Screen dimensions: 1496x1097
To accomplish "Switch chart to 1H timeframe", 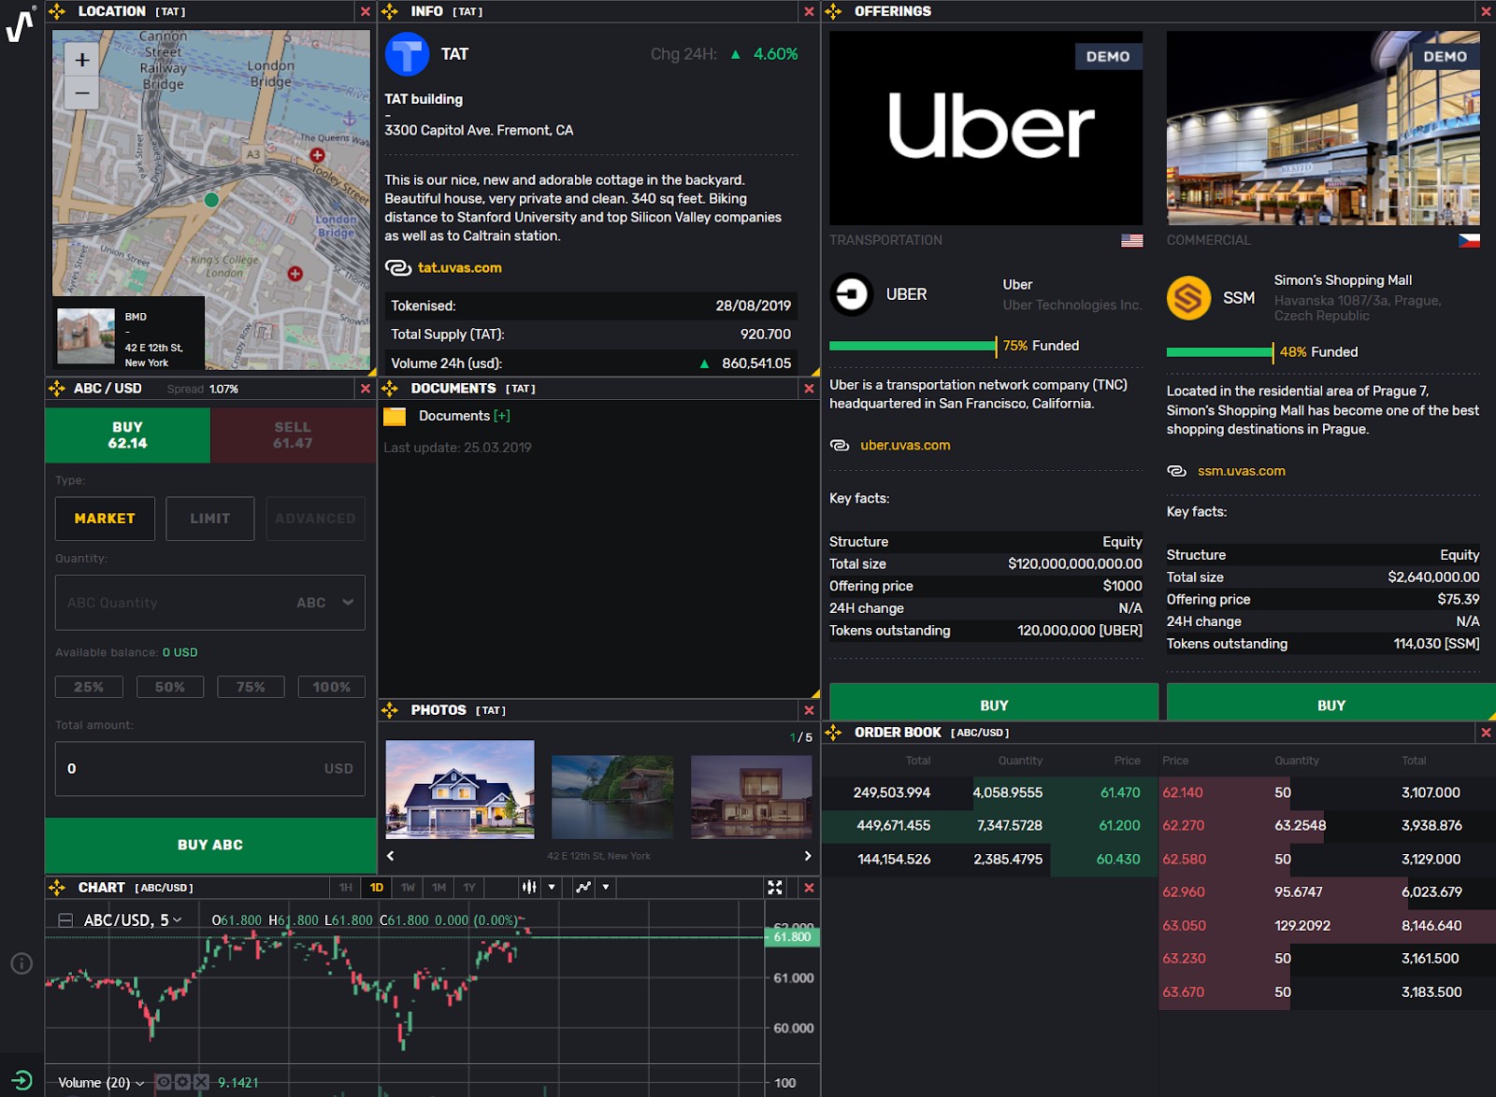I will [346, 888].
